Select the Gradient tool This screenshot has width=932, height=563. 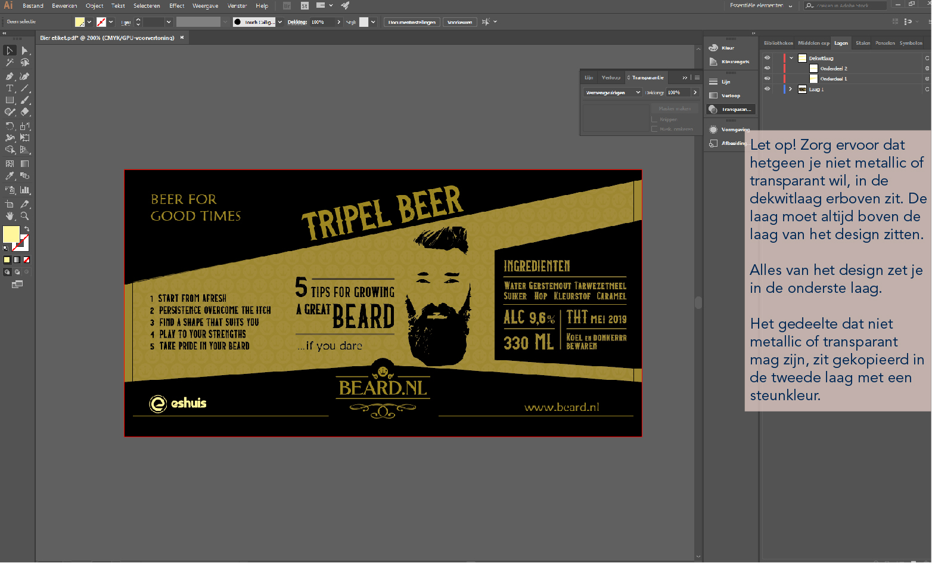coord(24,163)
